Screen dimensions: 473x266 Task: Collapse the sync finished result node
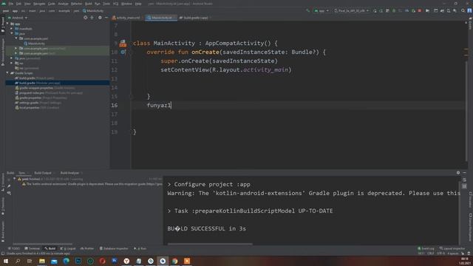(15, 179)
